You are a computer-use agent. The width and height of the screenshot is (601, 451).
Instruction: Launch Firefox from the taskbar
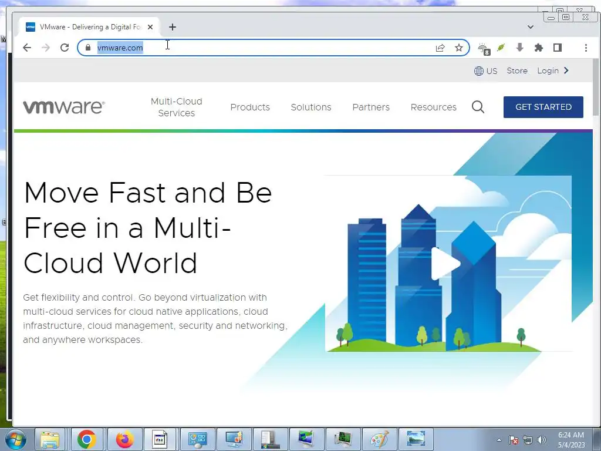click(x=124, y=439)
